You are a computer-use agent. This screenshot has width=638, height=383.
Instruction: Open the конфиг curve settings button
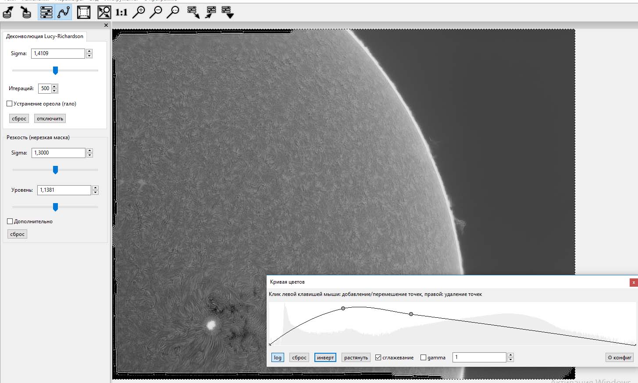tap(620, 358)
